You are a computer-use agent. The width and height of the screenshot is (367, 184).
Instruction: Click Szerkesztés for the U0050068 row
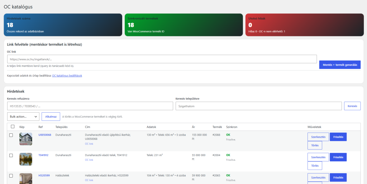[x=318, y=137]
